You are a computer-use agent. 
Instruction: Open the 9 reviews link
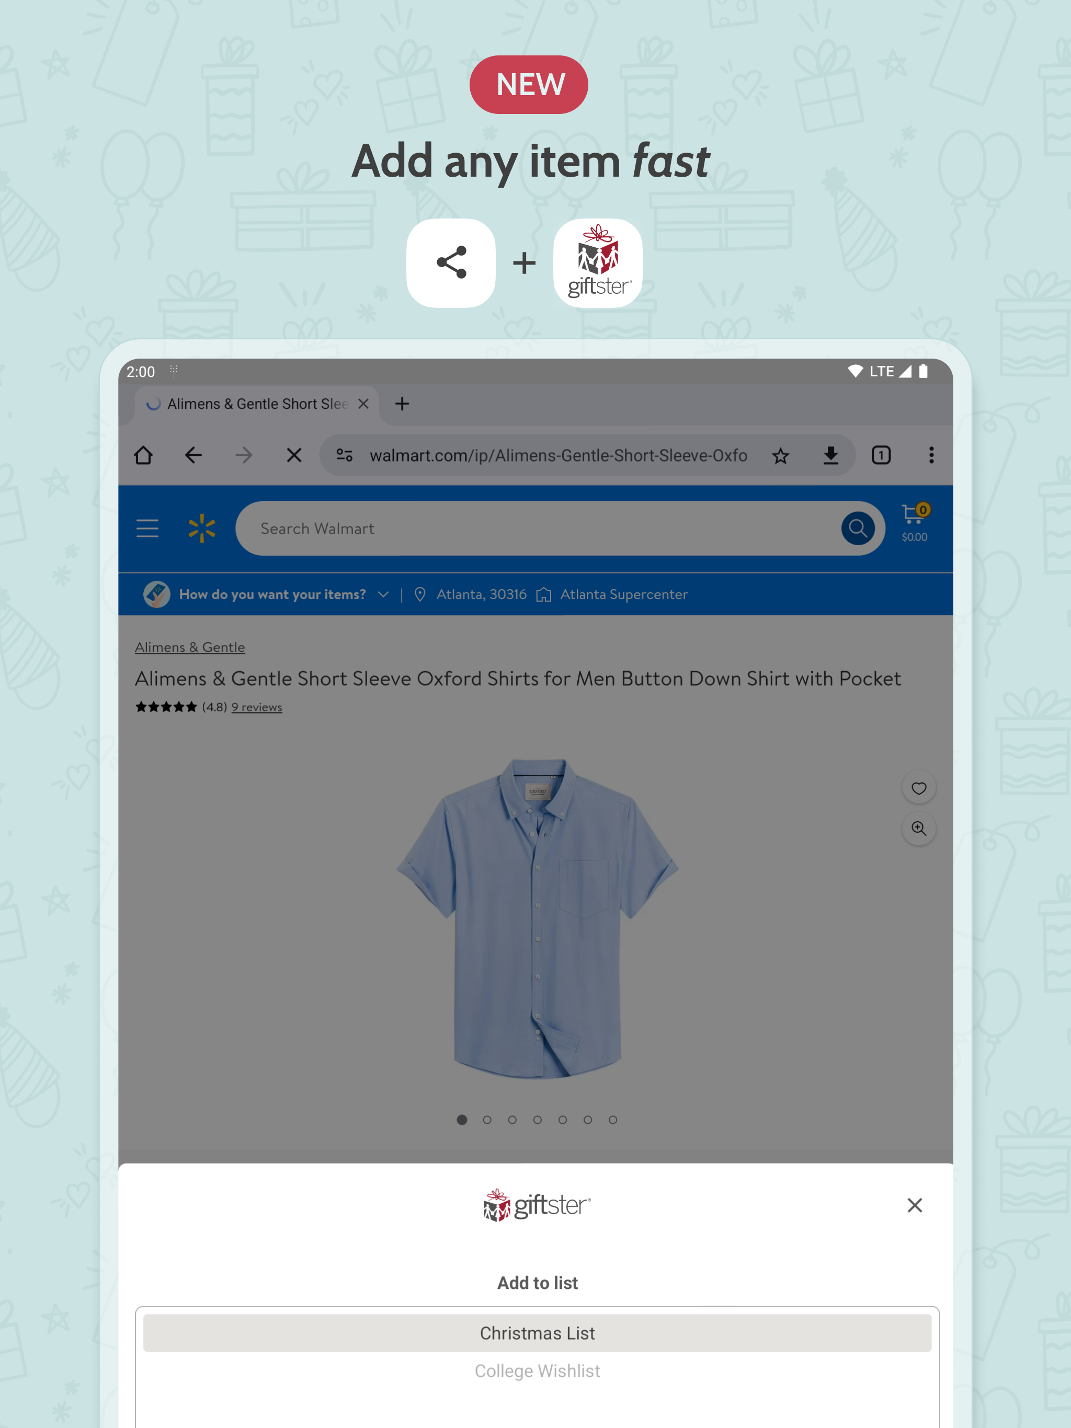(256, 707)
